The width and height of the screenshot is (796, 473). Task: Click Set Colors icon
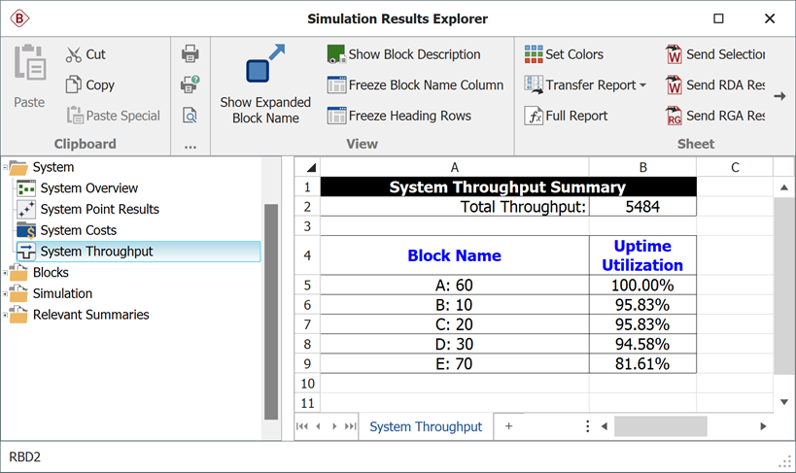[x=534, y=54]
